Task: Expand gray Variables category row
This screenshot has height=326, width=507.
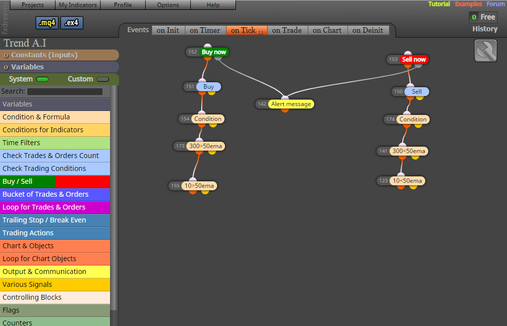Action: tap(55, 105)
